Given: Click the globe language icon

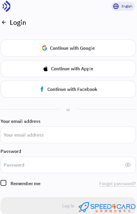Looking at the screenshot, I should tap(116, 6).
